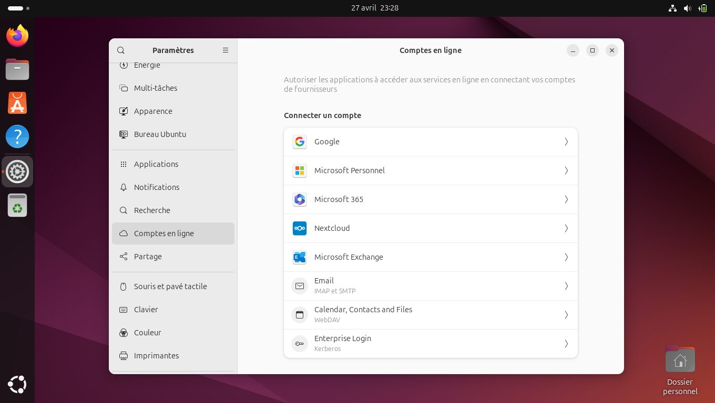
Task: Expand the Enterprise Login Kerberos chevron
Action: (x=566, y=344)
